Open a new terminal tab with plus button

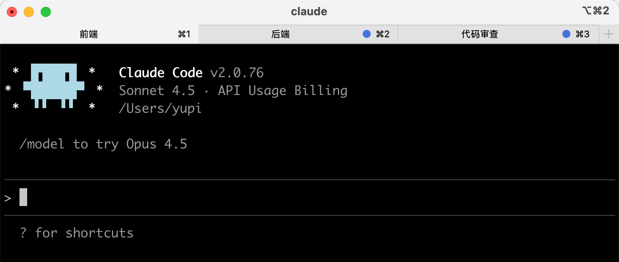[x=609, y=34]
